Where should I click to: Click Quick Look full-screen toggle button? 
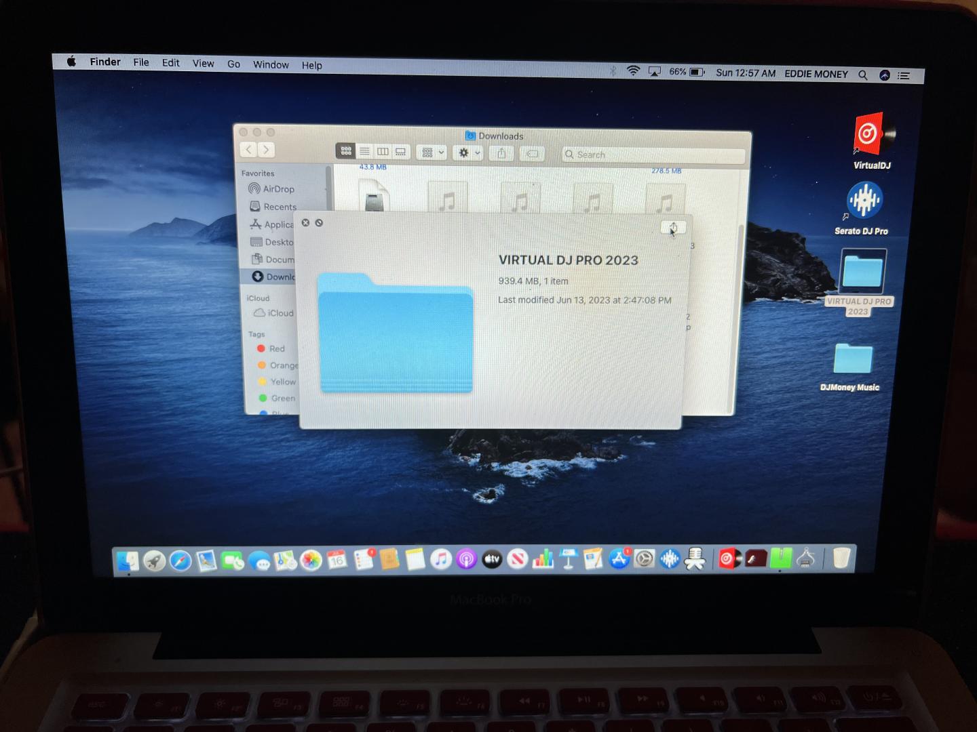(319, 222)
